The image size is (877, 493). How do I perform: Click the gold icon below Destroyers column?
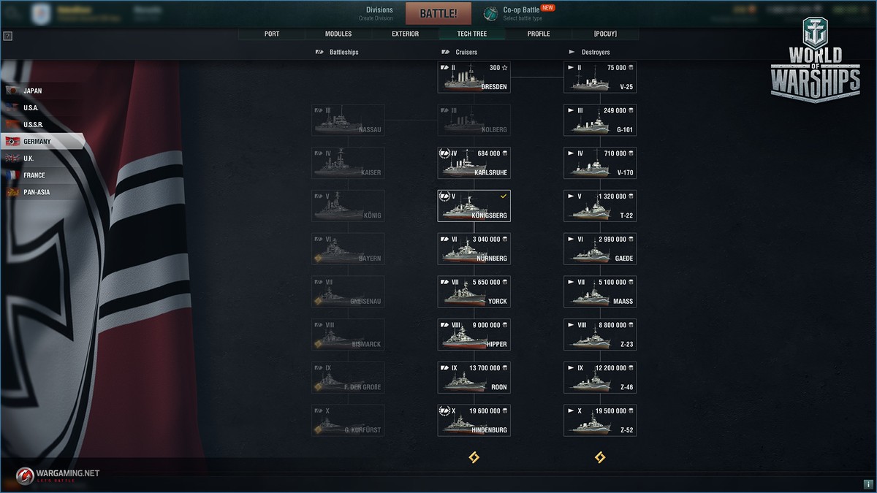pyautogui.click(x=600, y=457)
